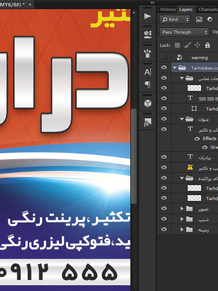This screenshot has height=291, width=218.
Task: Lock layer position
Action: click(198, 45)
